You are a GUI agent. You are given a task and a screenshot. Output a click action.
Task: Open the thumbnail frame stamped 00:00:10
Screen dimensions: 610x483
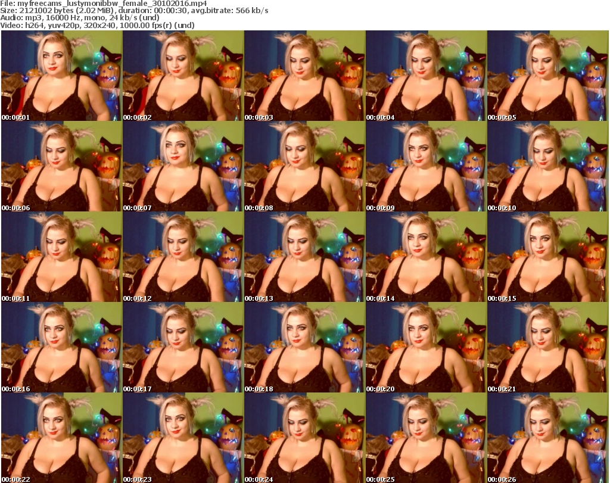click(x=548, y=166)
